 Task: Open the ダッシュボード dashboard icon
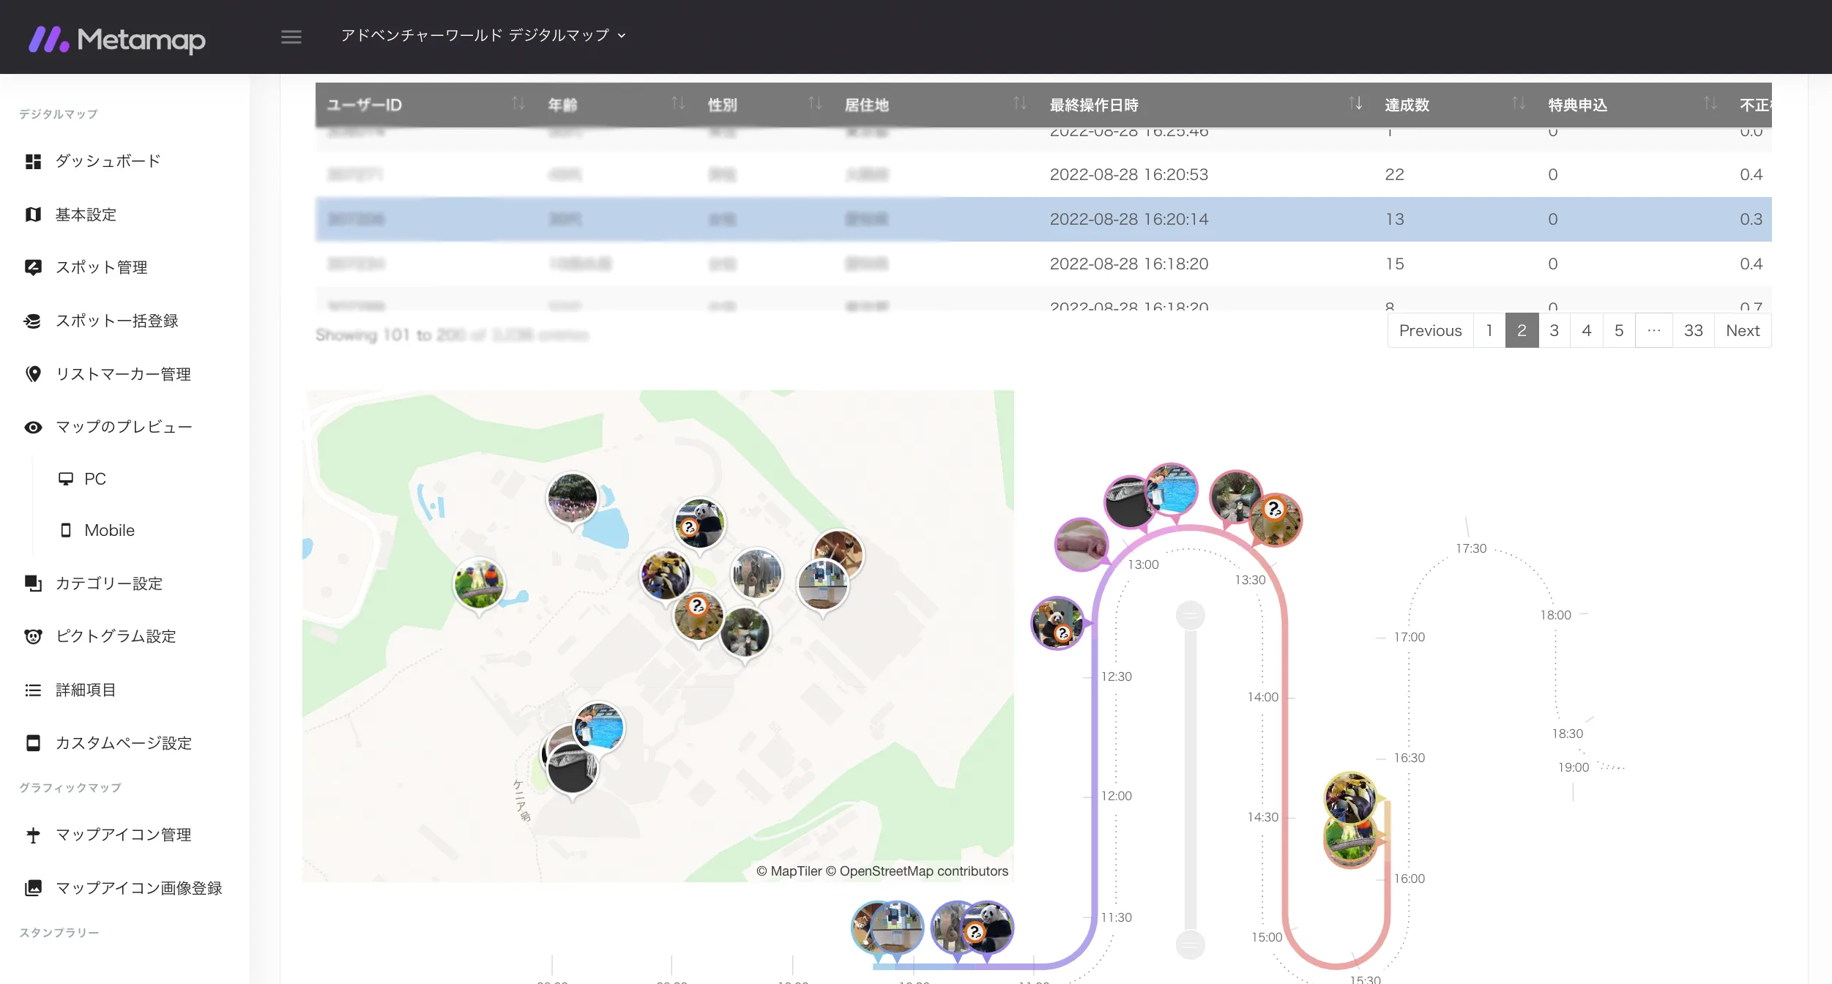[33, 161]
